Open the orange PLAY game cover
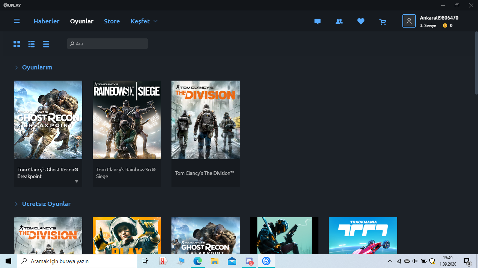This screenshot has height=268, width=478. [x=127, y=236]
